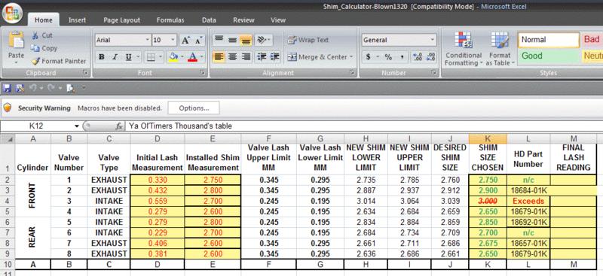Image resolution: width=603 pixels, height=276 pixels.
Task: Click the second save icon in Quick Access Toolbar
Action: (20, 88)
